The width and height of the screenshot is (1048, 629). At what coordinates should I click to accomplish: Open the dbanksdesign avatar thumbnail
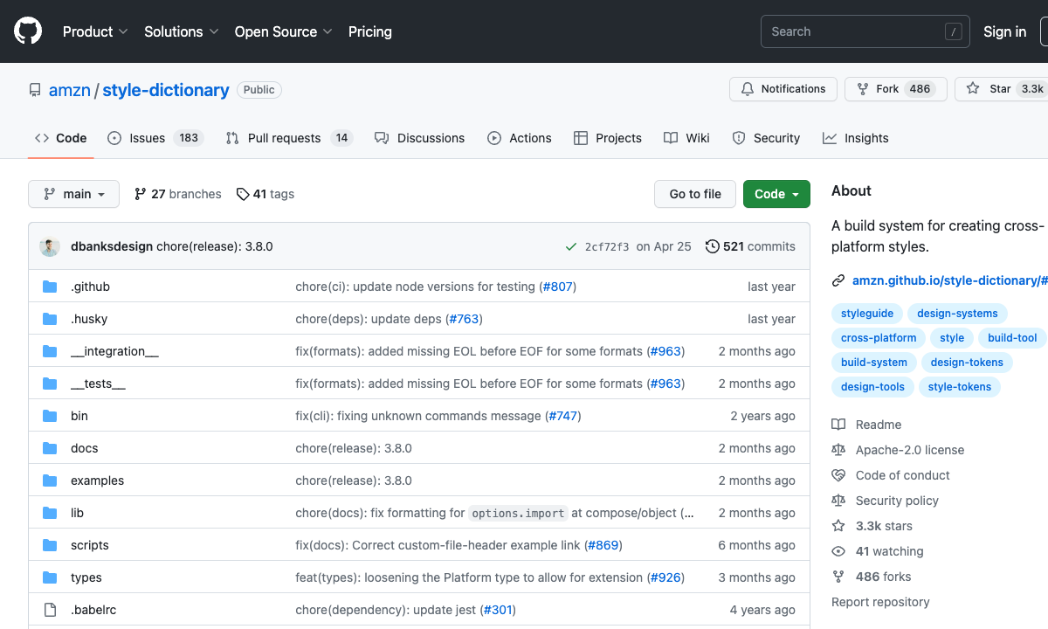(x=50, y=246)
